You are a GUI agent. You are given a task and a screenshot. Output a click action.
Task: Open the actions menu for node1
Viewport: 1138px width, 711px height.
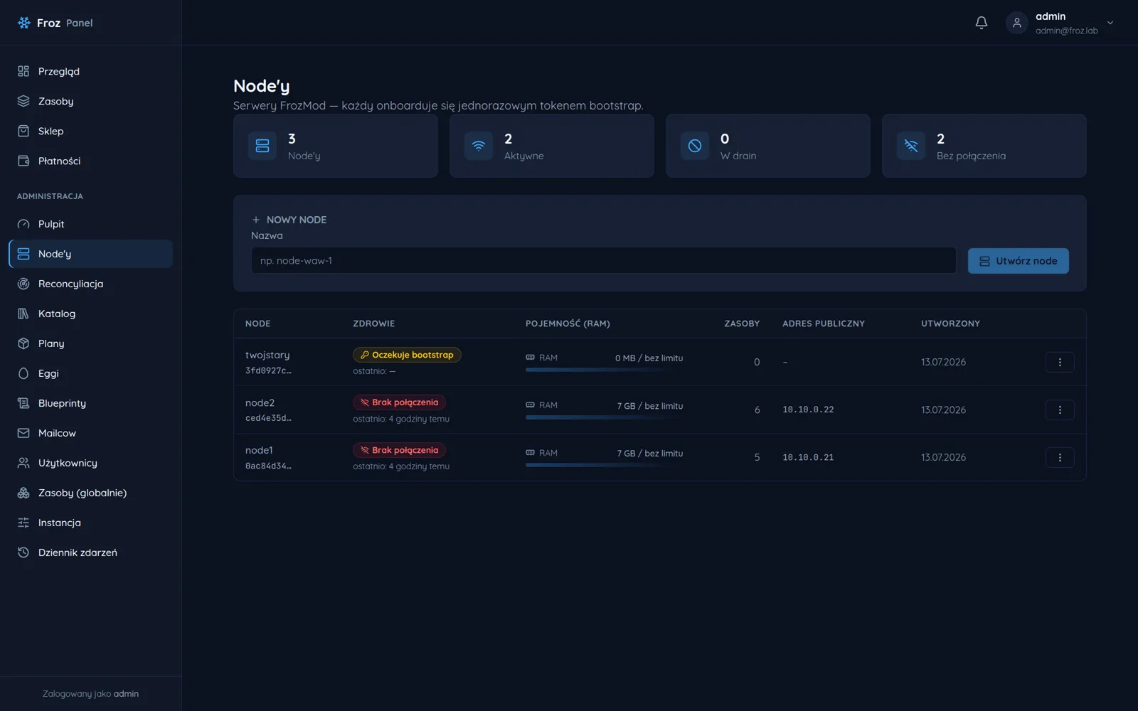coord(1060,457)
